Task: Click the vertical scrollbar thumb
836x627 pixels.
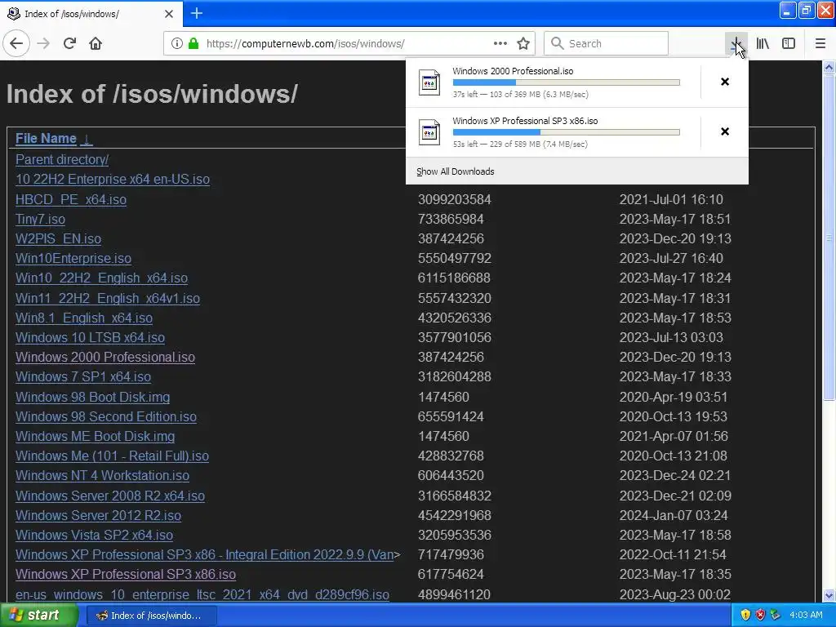Action: pyautogui.click(x=829, y=238)
